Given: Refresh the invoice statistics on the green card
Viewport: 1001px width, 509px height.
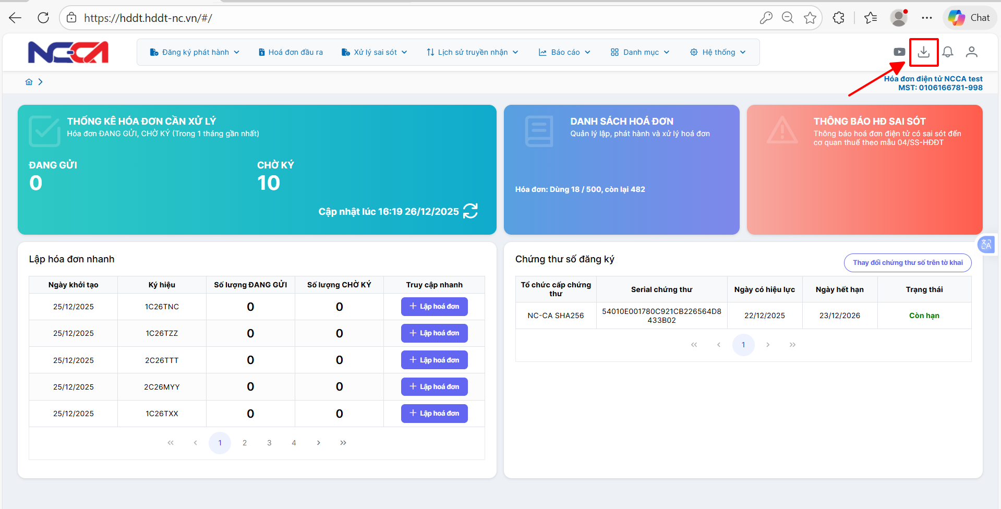Looking at the screenshot, I should click(469, 211).
